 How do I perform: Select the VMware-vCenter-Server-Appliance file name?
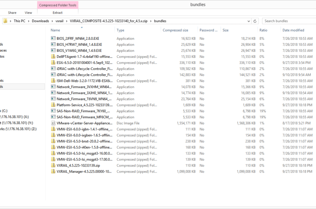pos(84,123)
